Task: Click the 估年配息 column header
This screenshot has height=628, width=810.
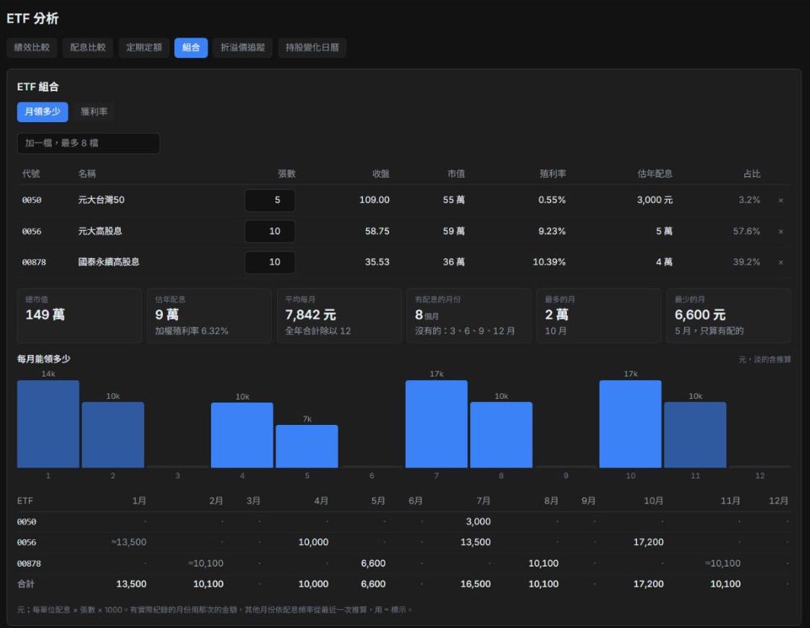Action: [x=655, y=174]
